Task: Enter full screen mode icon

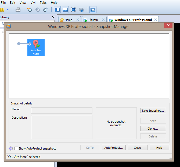Action: [x=73, y=10]
